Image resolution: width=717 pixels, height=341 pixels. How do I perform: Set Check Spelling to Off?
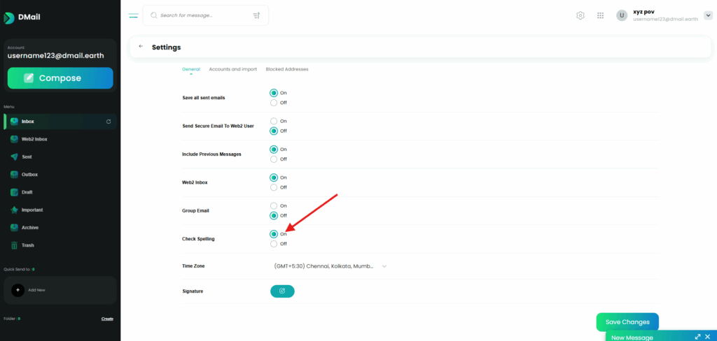pyautogui.click(x=274, y=244)
